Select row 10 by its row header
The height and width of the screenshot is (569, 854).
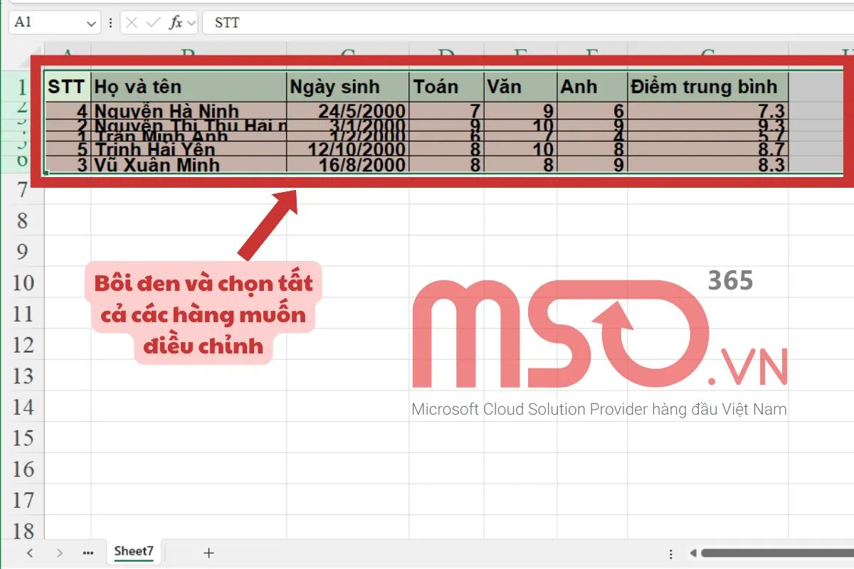pos(22,282)
